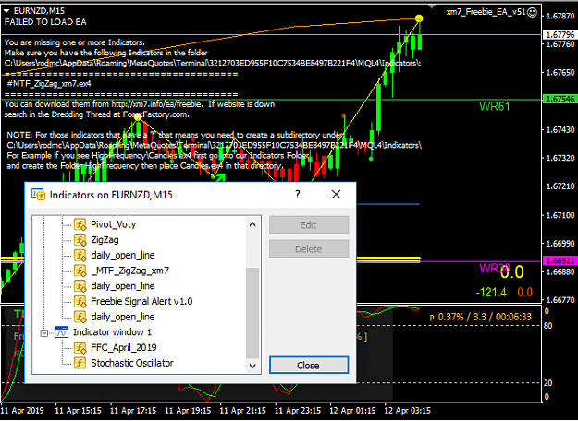Select Pivot_Voty in the indicator list
Viewport: 578px width, 421px height.
113,224
